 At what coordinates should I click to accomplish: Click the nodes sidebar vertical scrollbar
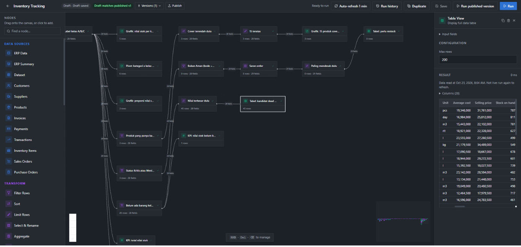click(64, 71)
